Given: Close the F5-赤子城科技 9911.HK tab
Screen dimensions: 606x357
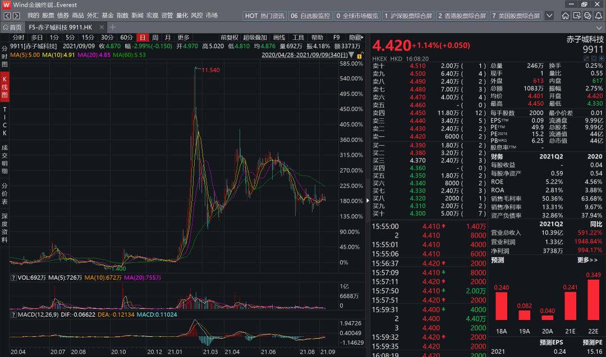Looking at the screenshot, I should point(102,27).
